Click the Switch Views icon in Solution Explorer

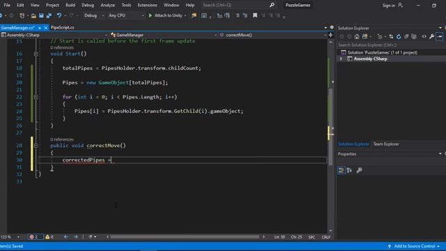pos(365,37)
